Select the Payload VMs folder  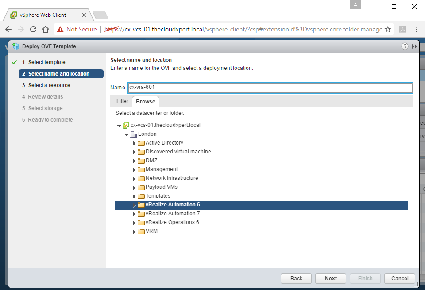(x=161, y=187)
